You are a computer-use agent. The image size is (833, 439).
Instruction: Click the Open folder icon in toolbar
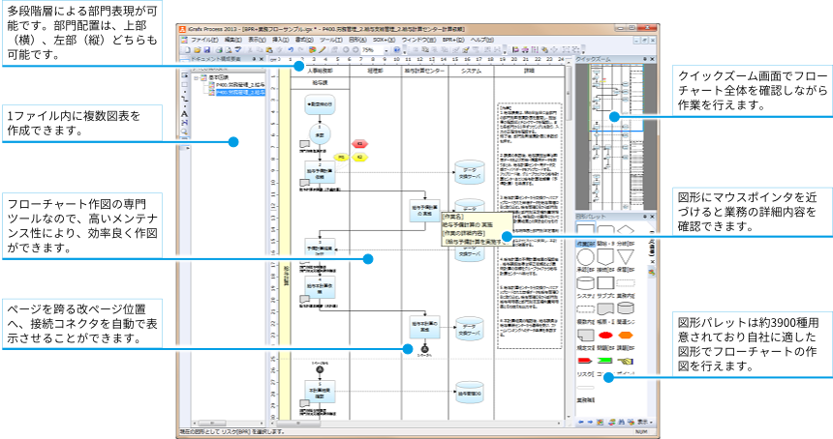[x=197, y=50]
